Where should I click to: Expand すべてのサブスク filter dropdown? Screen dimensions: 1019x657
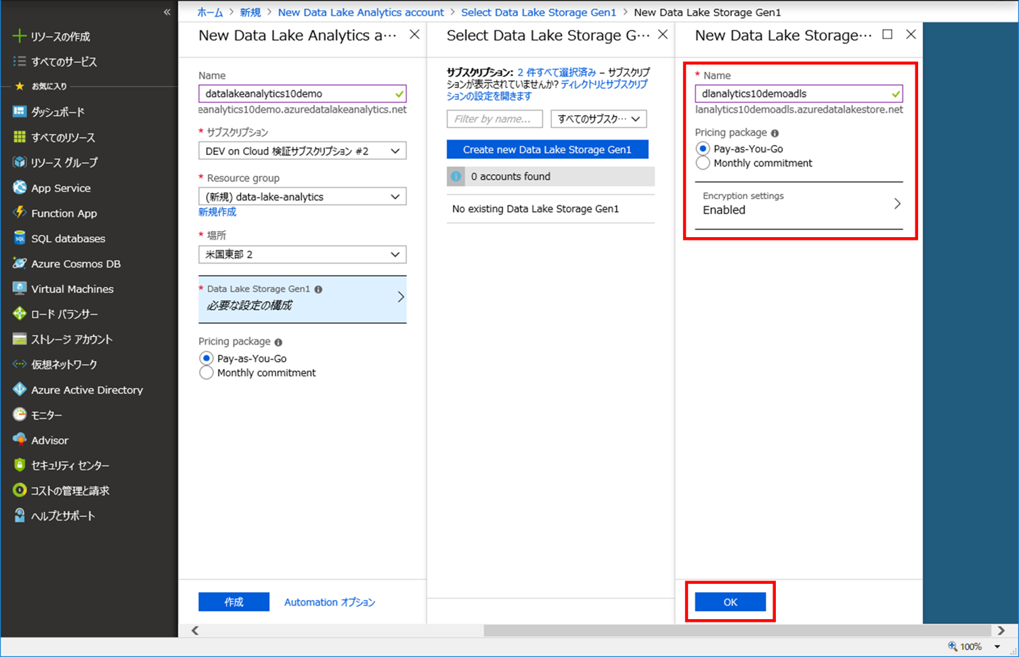click(599, 119)
